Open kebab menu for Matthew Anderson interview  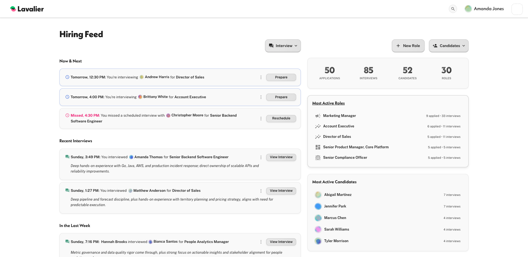pyautogui.click(x=261, y=191)
